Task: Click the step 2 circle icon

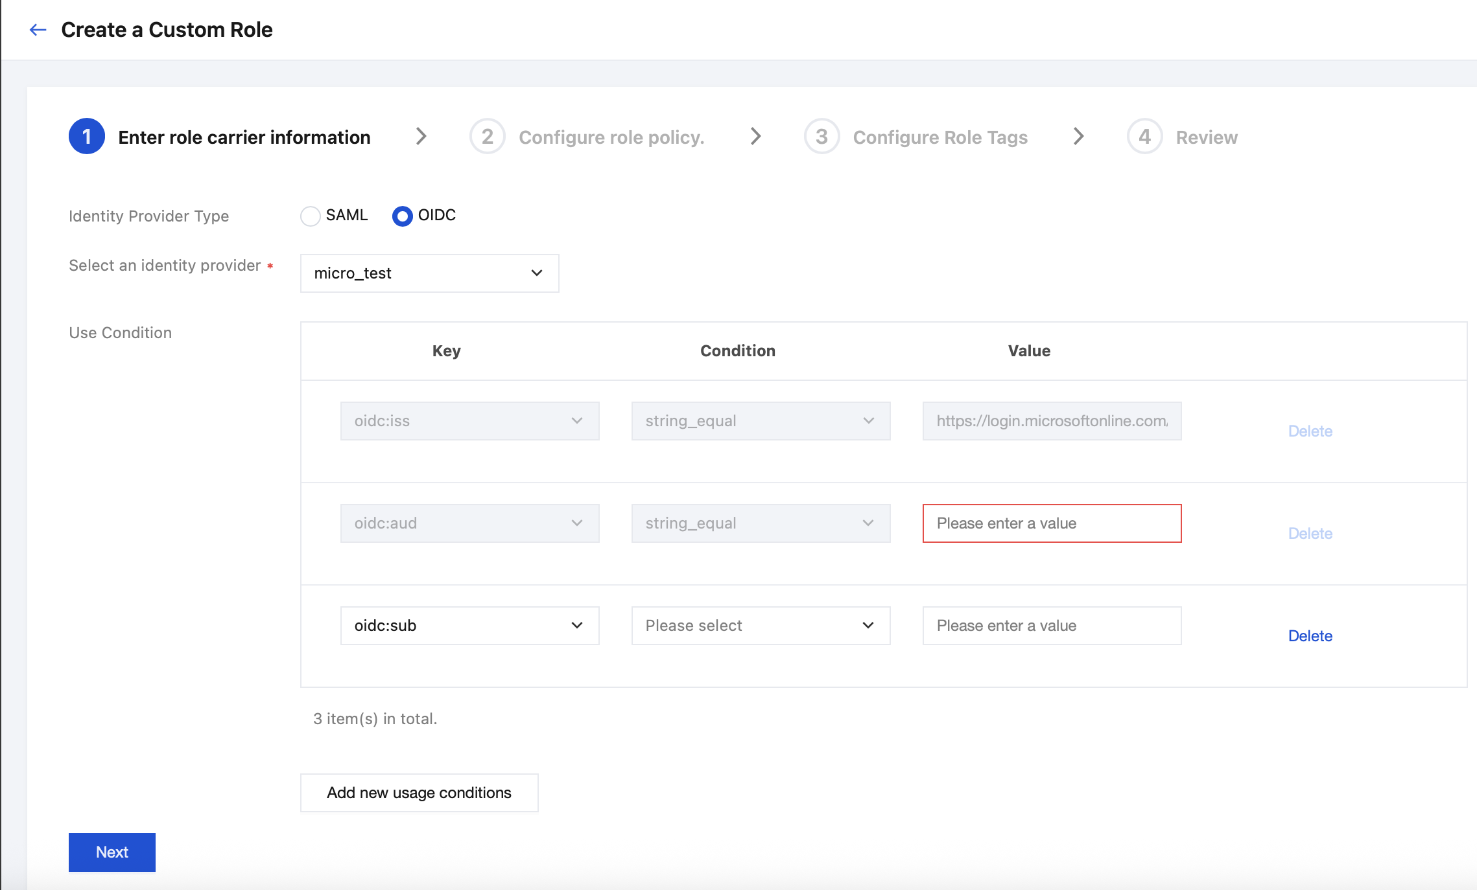Action: 487,137
